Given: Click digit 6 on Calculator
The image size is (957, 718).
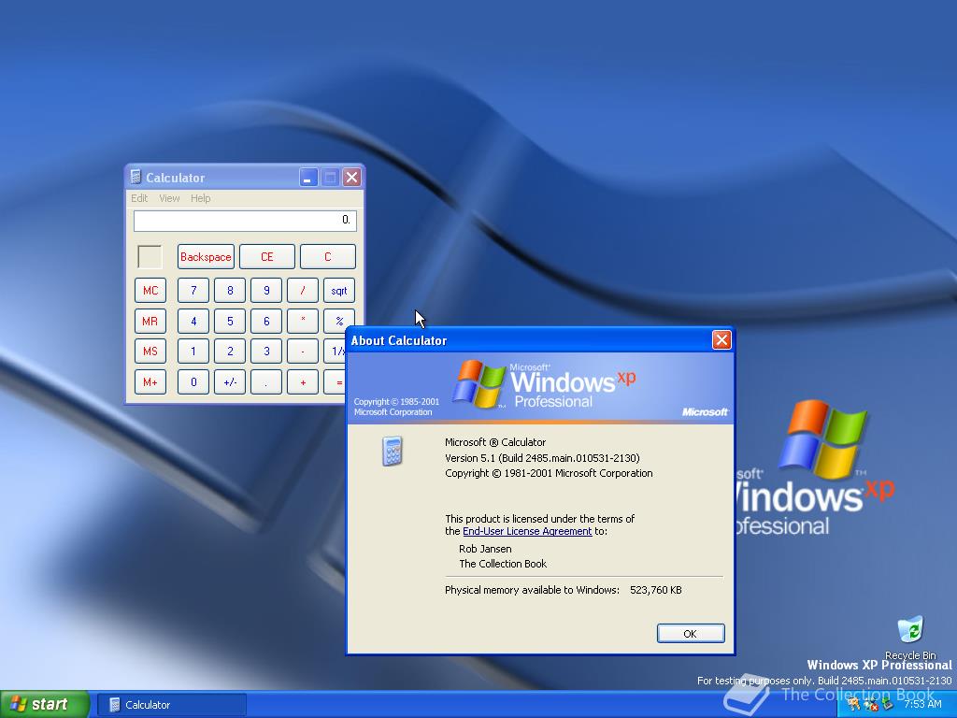Looking at the screenshot, I should [266, 322].
